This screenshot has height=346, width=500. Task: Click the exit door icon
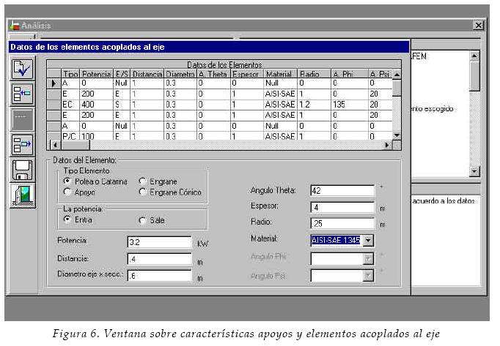click(x=22, y=195)
